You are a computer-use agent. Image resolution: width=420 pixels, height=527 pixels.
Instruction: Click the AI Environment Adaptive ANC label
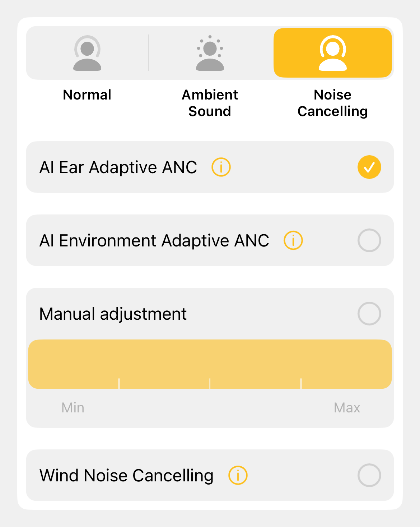pyautogui.click(x=154, y=241)
